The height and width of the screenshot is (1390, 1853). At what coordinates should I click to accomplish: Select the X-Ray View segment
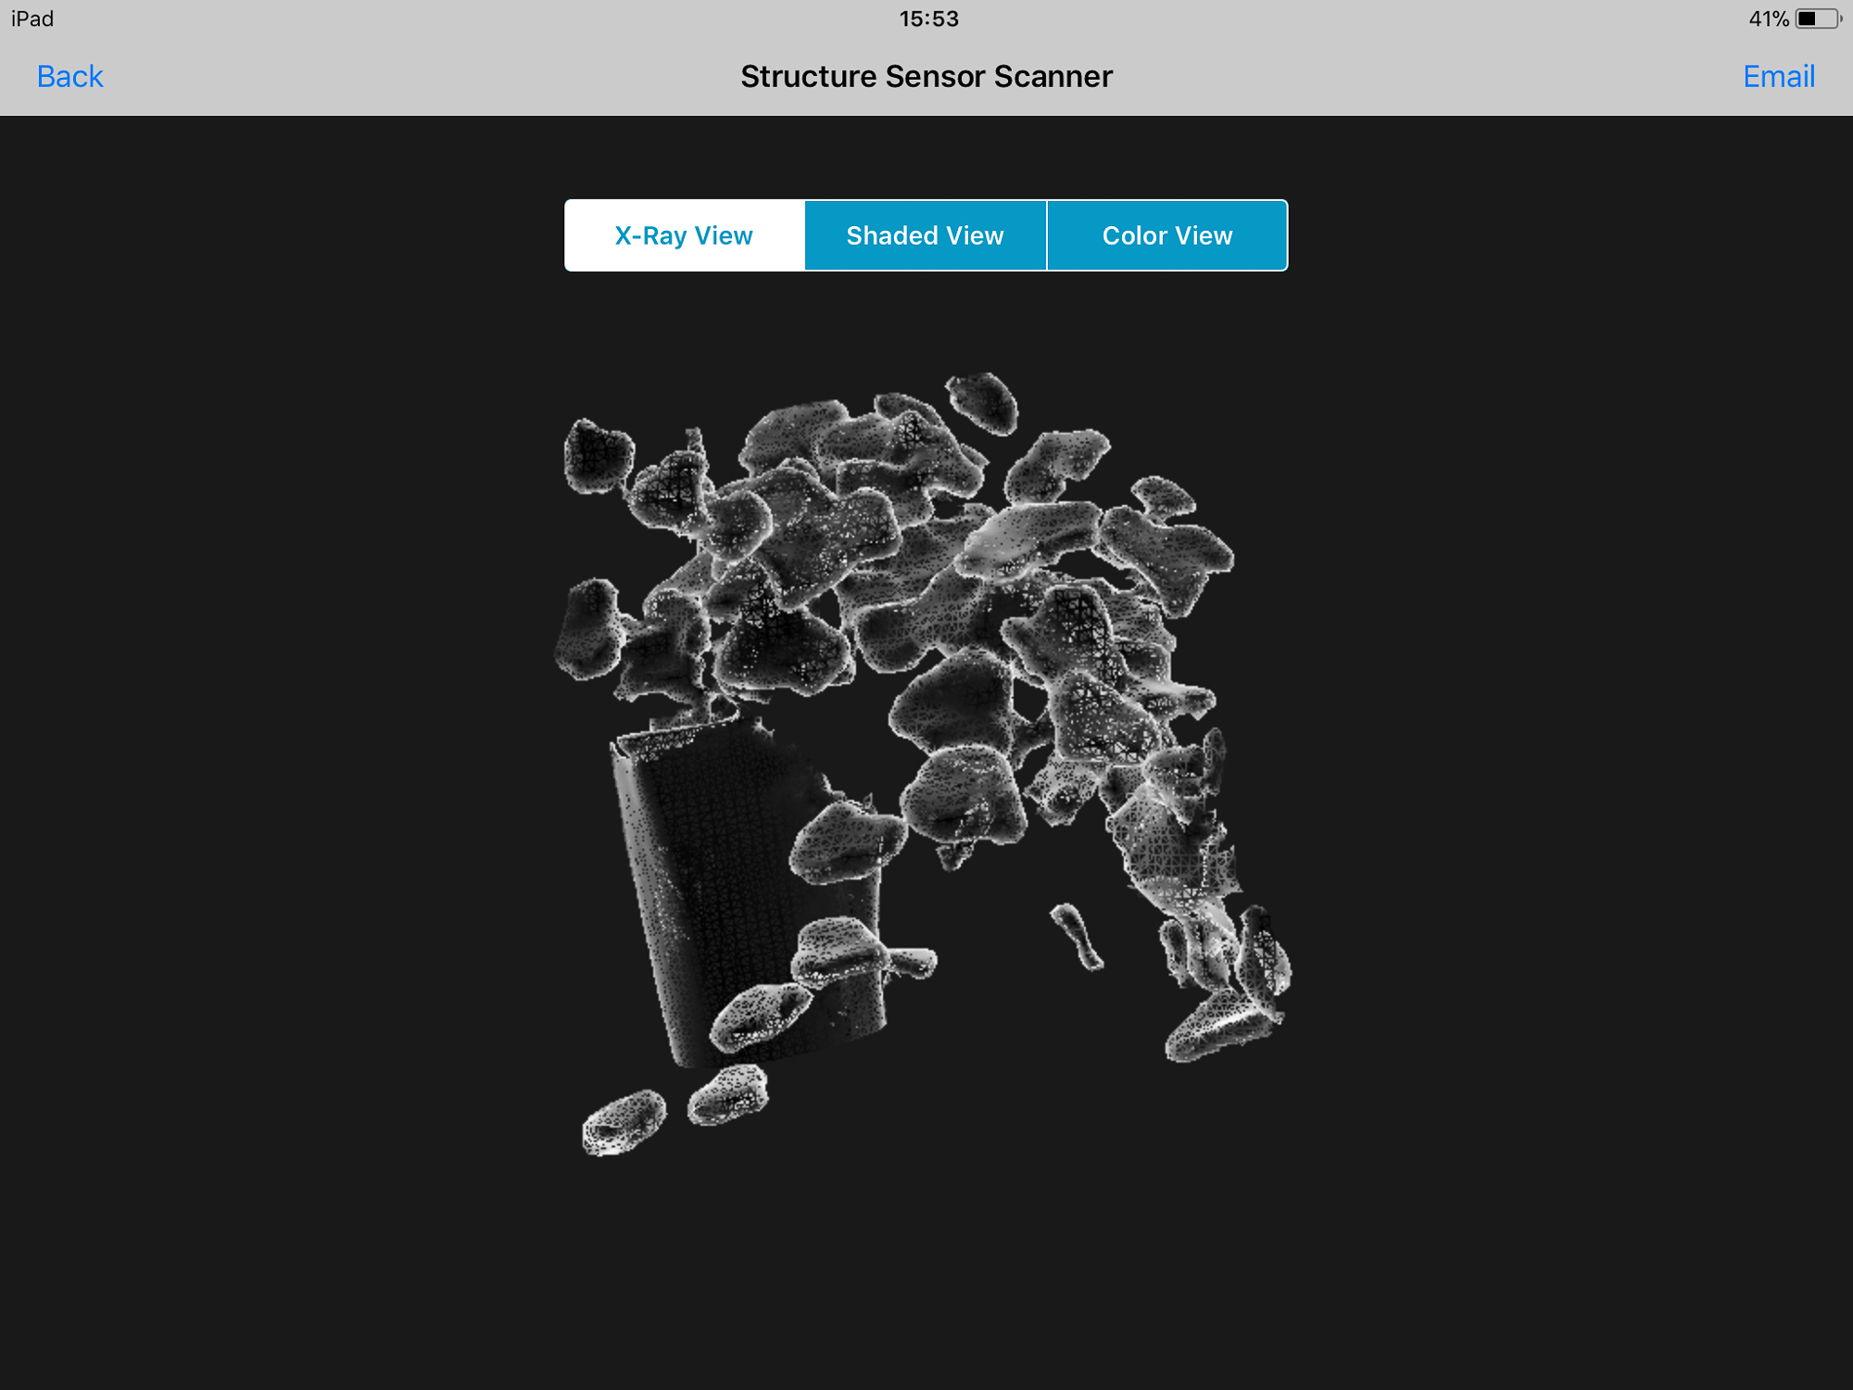point(685,235)
